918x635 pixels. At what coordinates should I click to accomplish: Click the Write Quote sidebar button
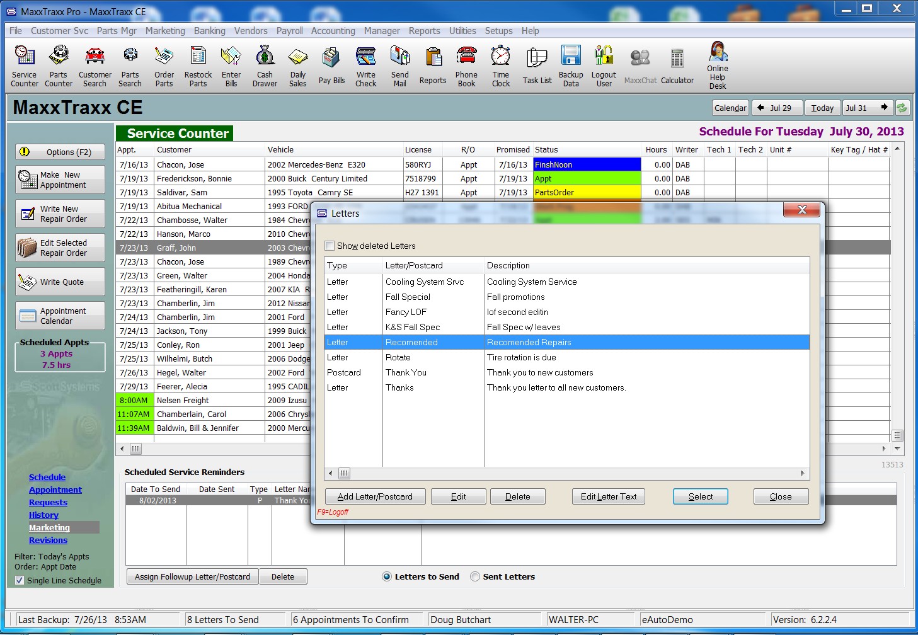tap(60, 282)
